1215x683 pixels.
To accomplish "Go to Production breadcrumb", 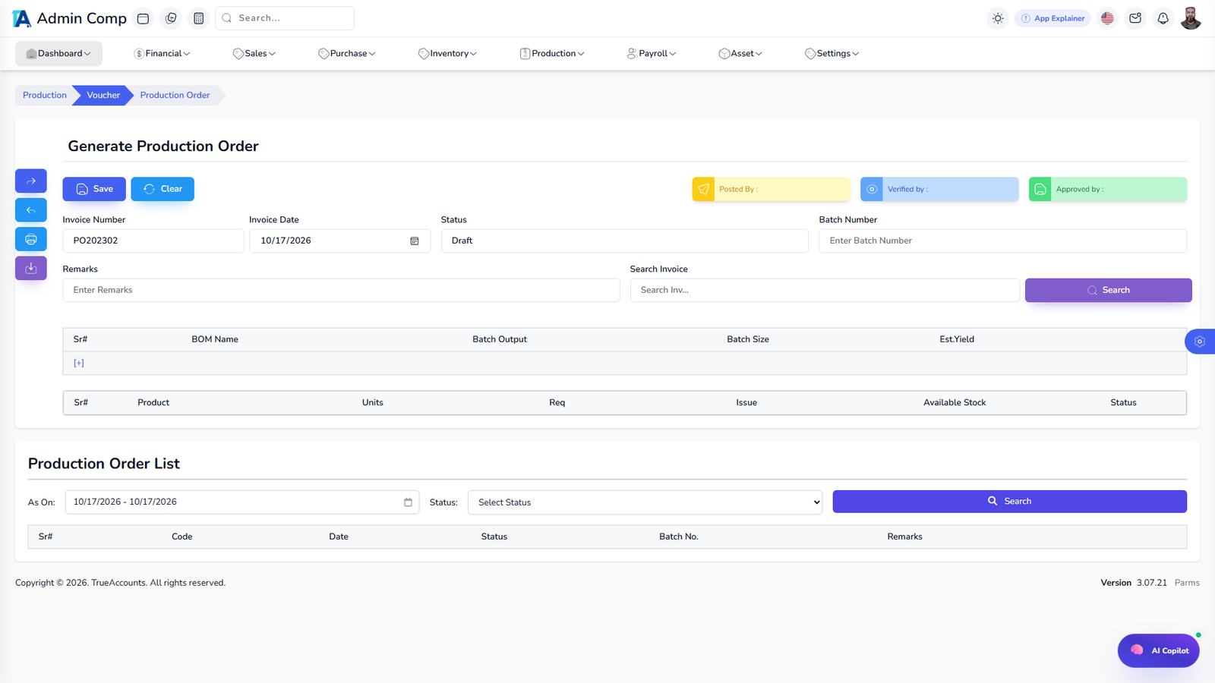I will [45, 96].
